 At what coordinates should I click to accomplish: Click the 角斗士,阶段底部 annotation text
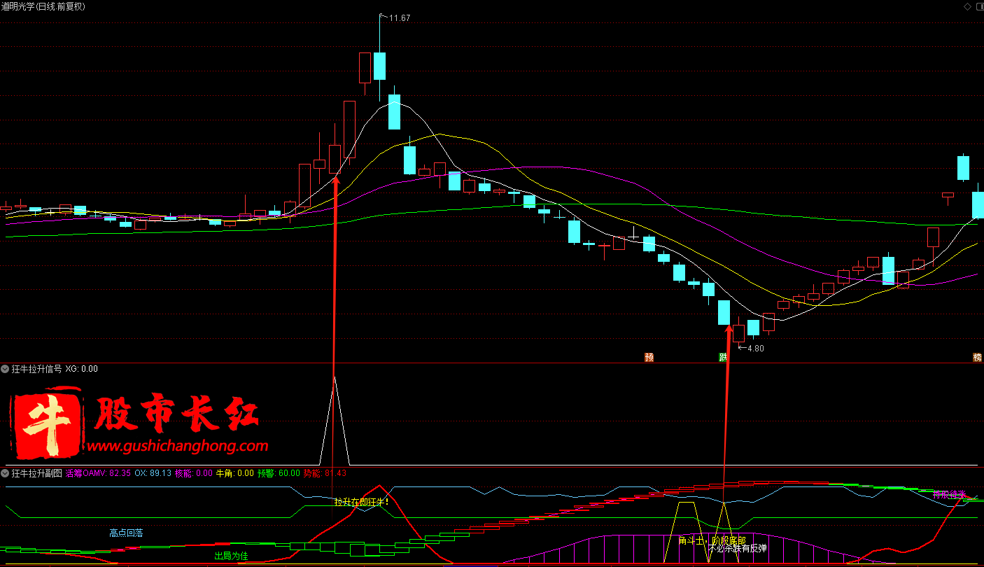pyautogui.click(x=712, y=540)
